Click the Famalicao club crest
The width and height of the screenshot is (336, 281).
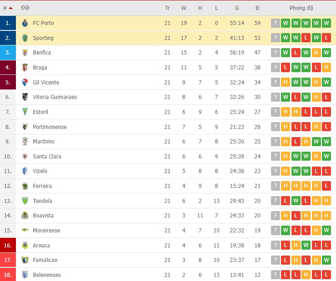click(25, 260)
